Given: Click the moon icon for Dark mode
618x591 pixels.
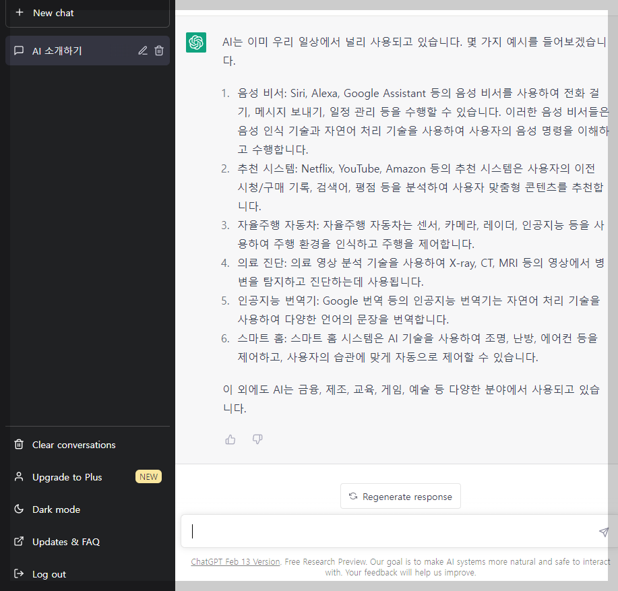Looking at the screenshot, I should (19, 509).
